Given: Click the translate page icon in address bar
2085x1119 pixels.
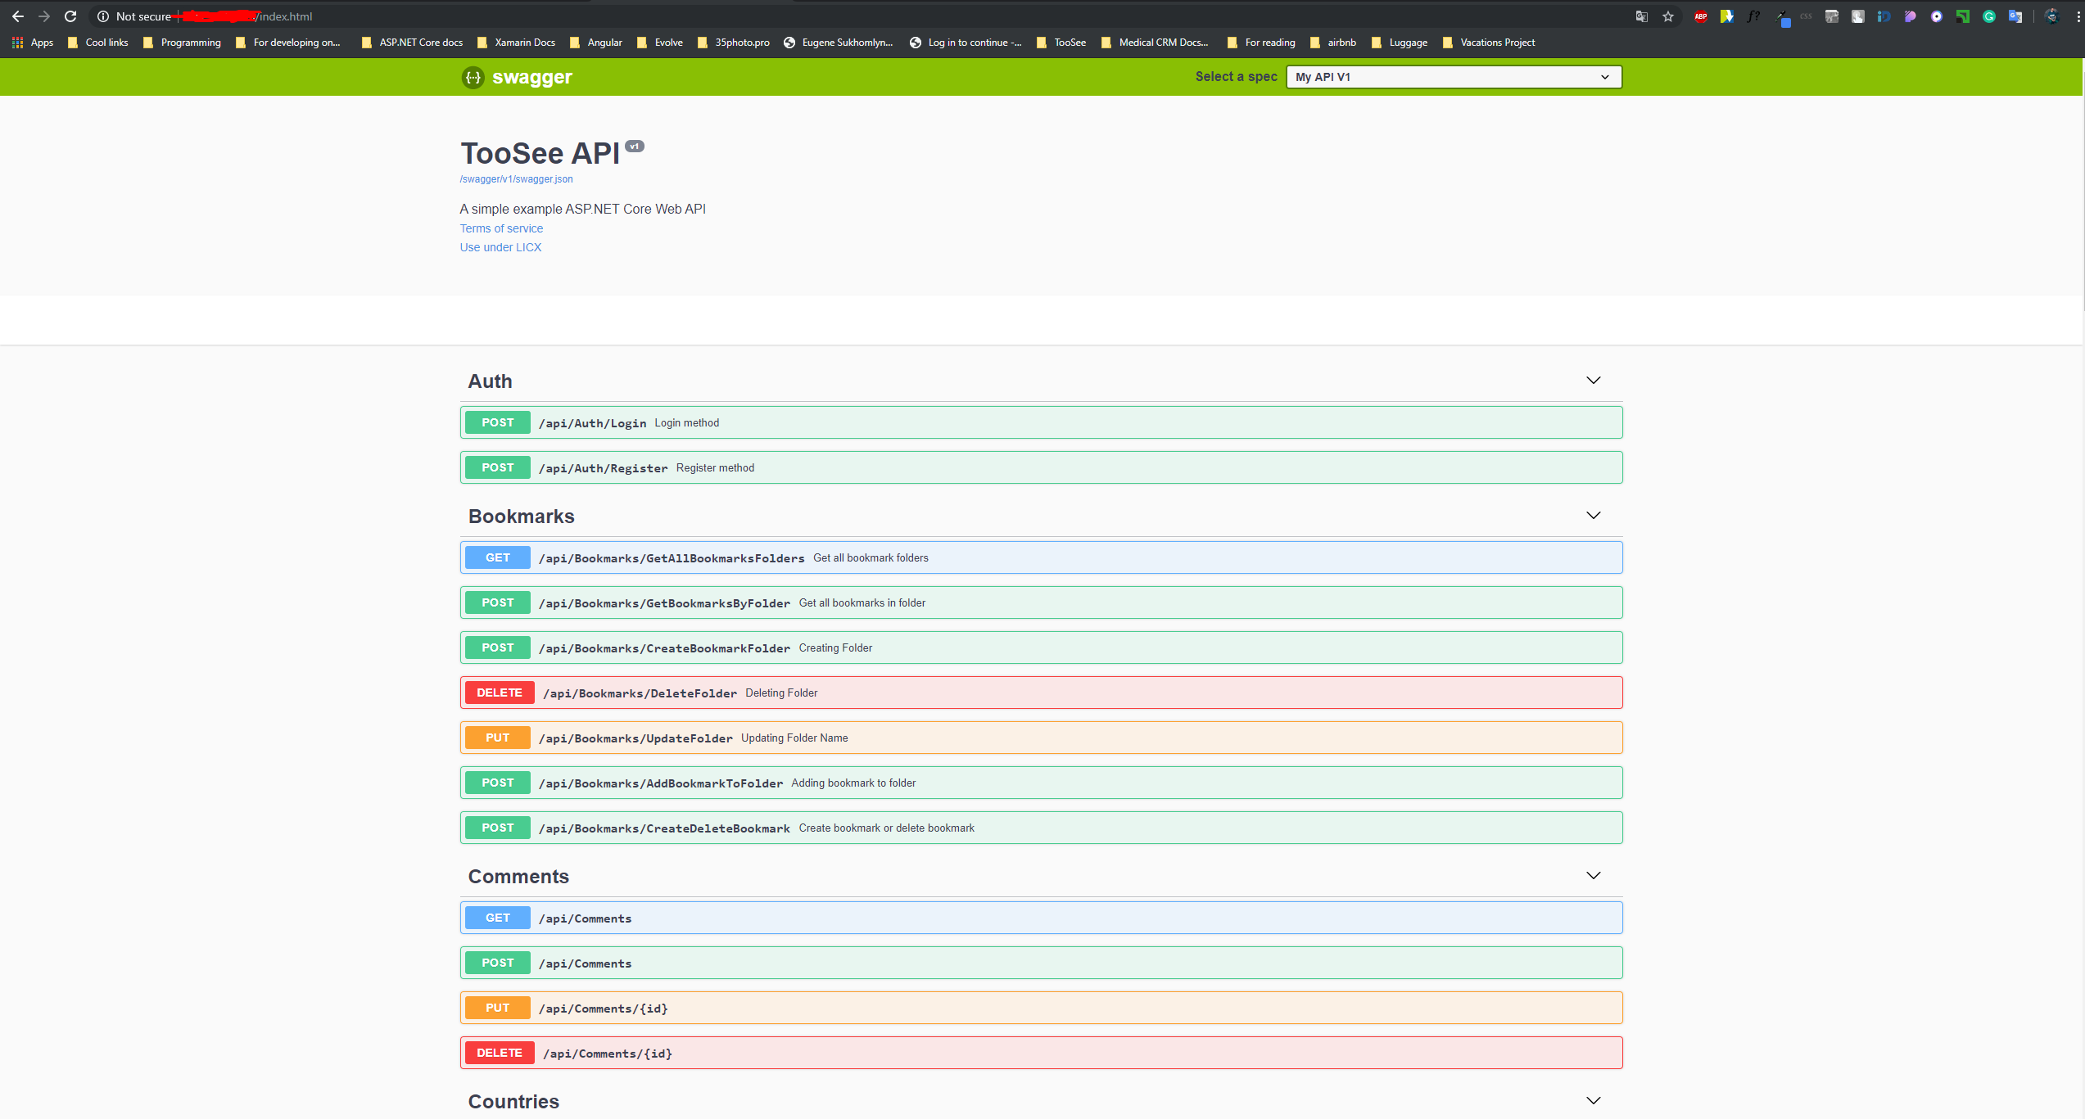Looking at the screenshot, I should tap(1641, 16).
